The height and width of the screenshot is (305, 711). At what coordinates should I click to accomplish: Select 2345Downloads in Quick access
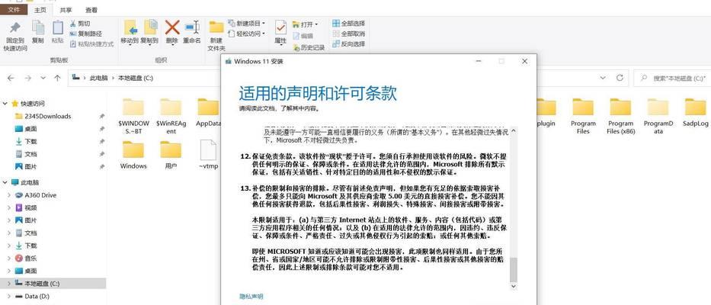(47, 116)
